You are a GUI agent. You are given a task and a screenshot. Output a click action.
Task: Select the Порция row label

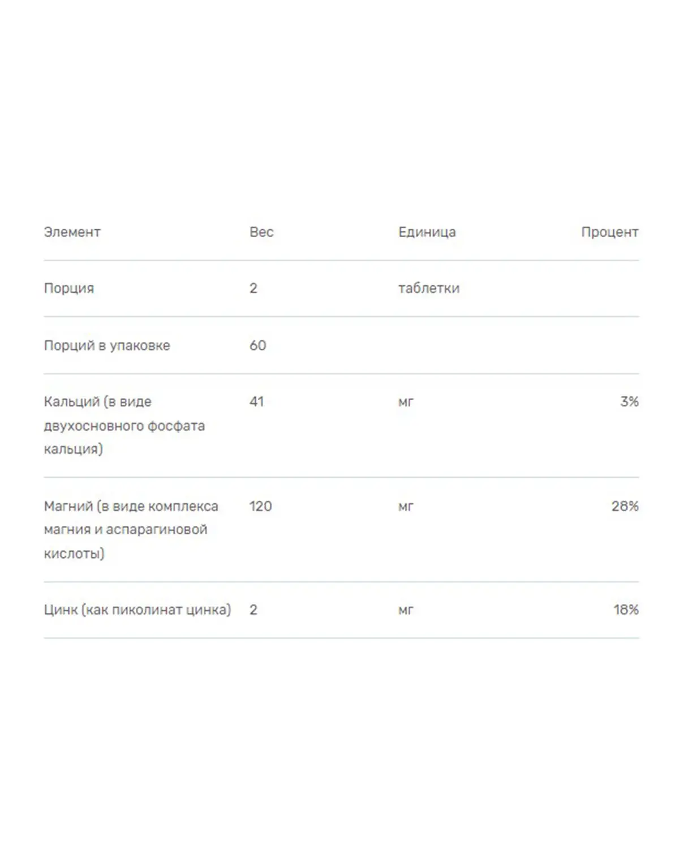pos(69,288)
